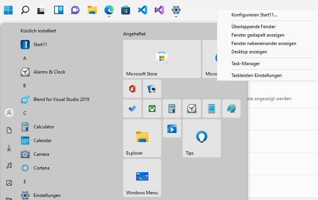Launch Solitaire pinned tile
The image size is (318, 200).
pos(152,89)
